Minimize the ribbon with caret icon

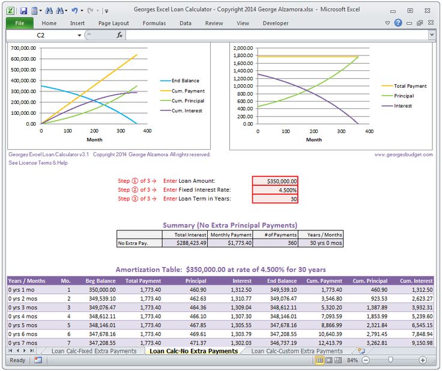(387, 23)
